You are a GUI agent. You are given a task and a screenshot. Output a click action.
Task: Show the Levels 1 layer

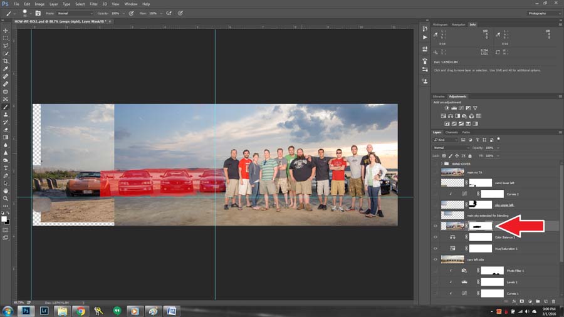436,282
